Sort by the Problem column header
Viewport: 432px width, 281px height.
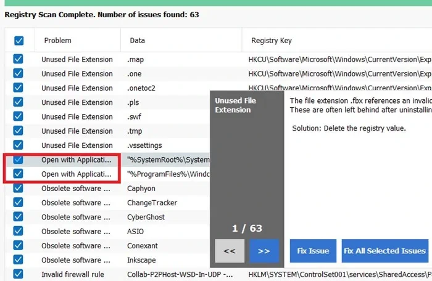click(x=57, y=41)
